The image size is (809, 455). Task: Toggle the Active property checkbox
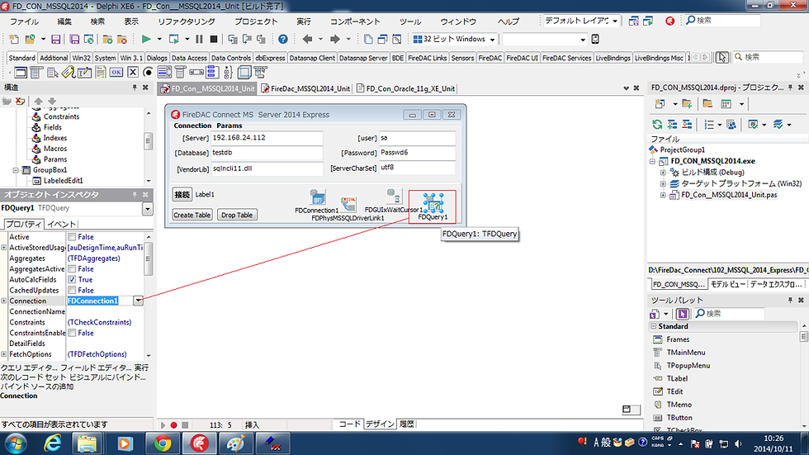coord(73,237)
